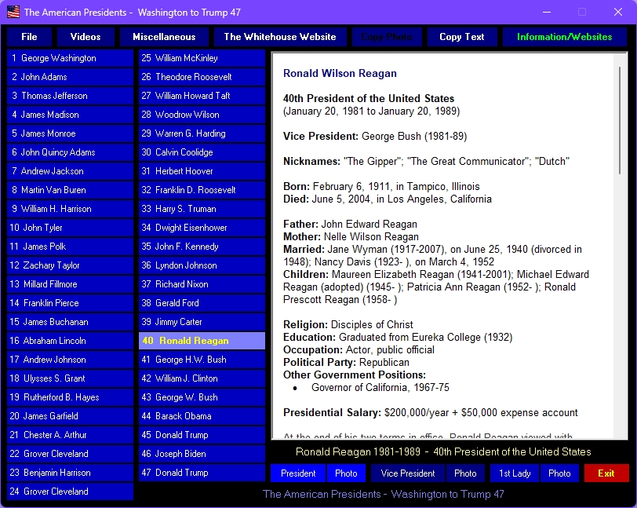Image resolution: width=637 pixels, height=508 pixels.
Task: Choose 9 William H. Harrison
Action: point(70,209)
